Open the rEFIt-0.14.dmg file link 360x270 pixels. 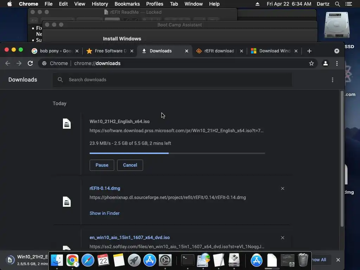click(x=105, y=188)
